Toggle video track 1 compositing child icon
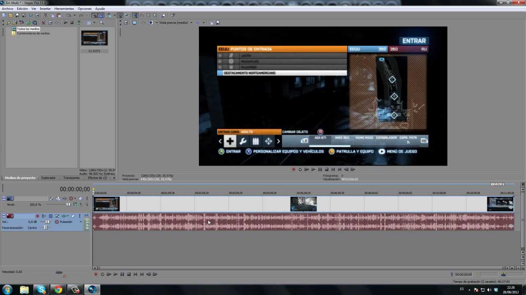This screenshot has height=295, width=526. point(87,204)
